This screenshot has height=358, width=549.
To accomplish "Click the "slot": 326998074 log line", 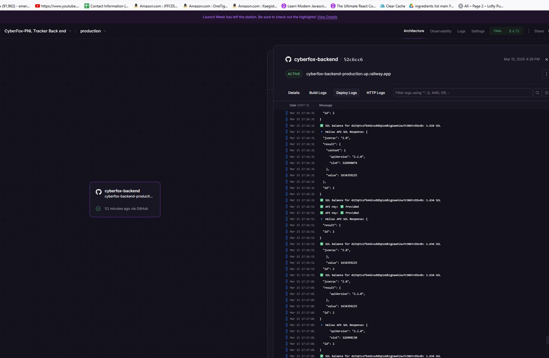I will click(x=343, y=163).
